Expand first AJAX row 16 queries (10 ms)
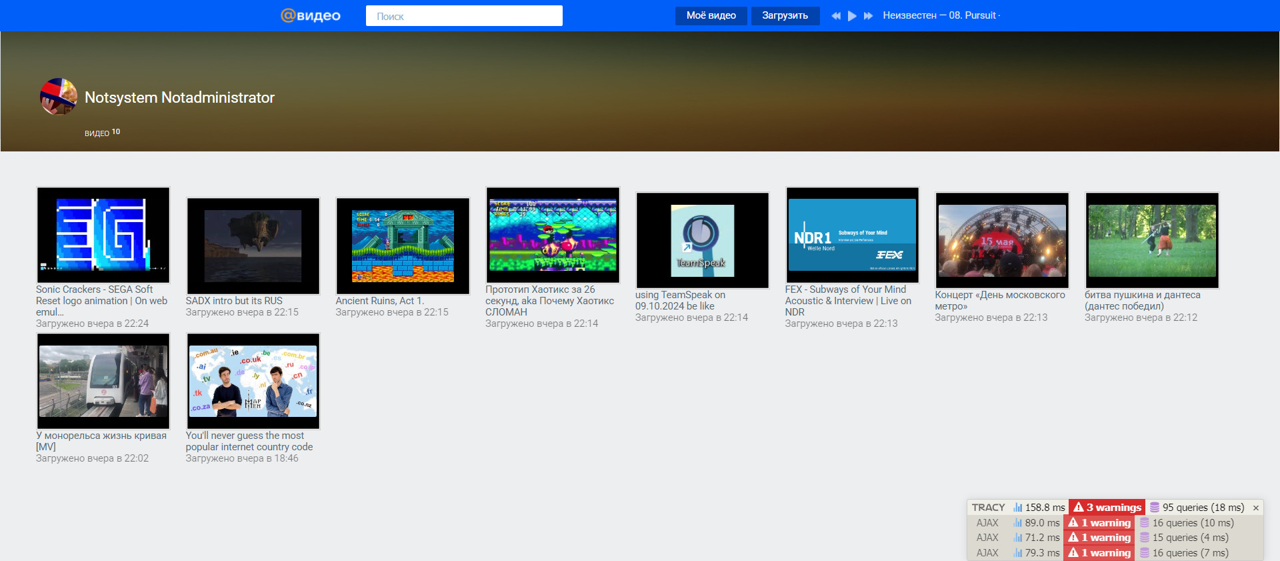The height and width of the screenshot is (561, 1280). (x=1187, y=523)
